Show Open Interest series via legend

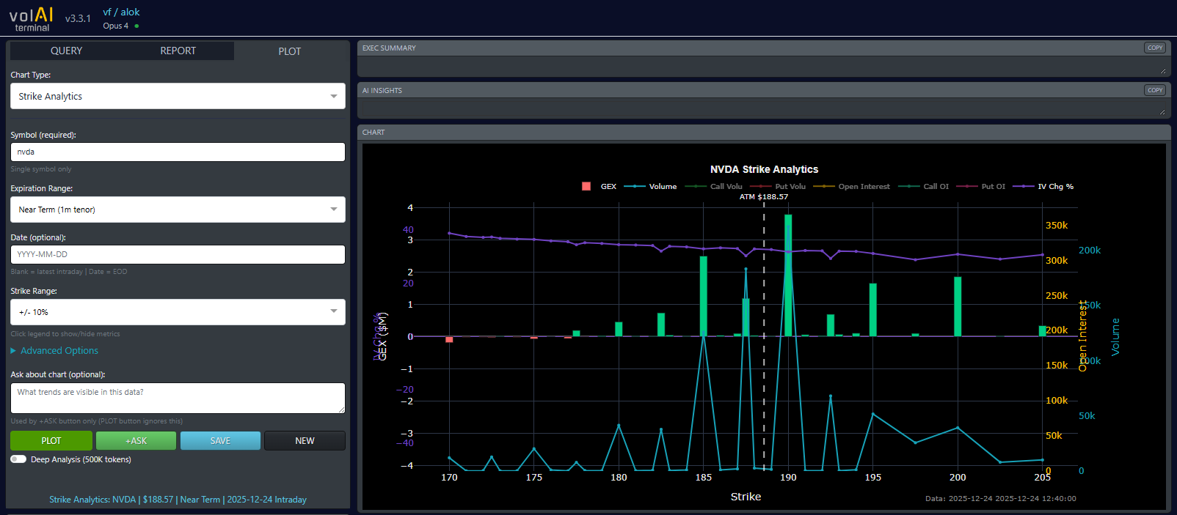(851, 186)
